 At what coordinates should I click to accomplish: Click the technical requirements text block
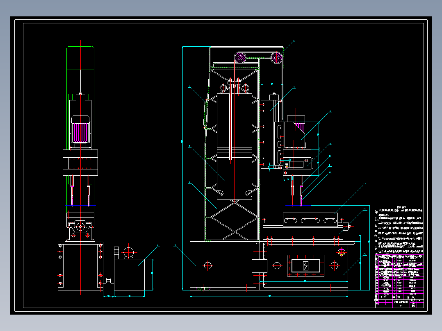(x=400, y=229)
